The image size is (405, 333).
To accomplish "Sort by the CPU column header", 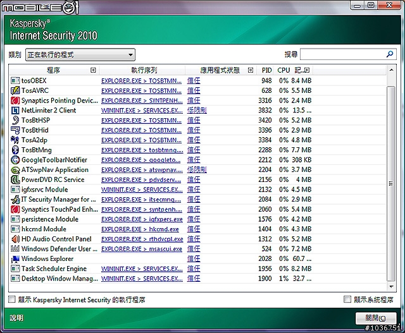I will [x=283, y=70].
